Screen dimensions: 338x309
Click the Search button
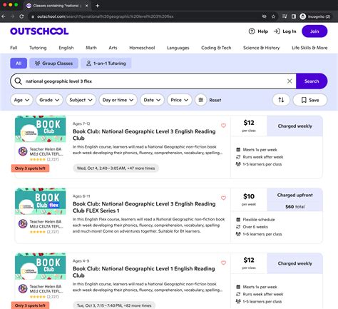312,81
